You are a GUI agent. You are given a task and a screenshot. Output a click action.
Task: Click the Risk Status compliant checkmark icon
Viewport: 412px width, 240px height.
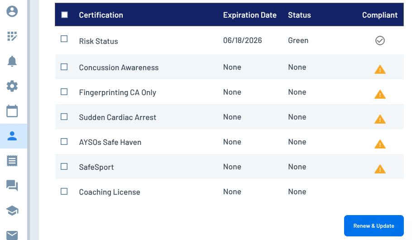coord(380,41)
